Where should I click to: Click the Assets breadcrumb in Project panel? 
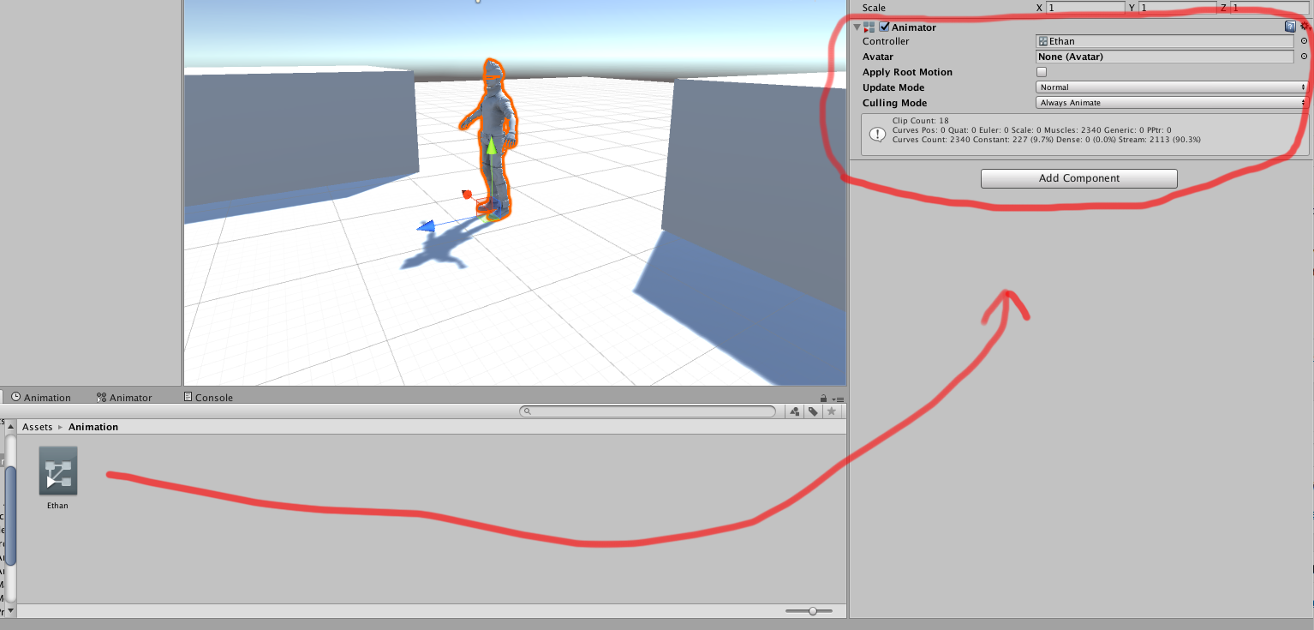(37, 427)
